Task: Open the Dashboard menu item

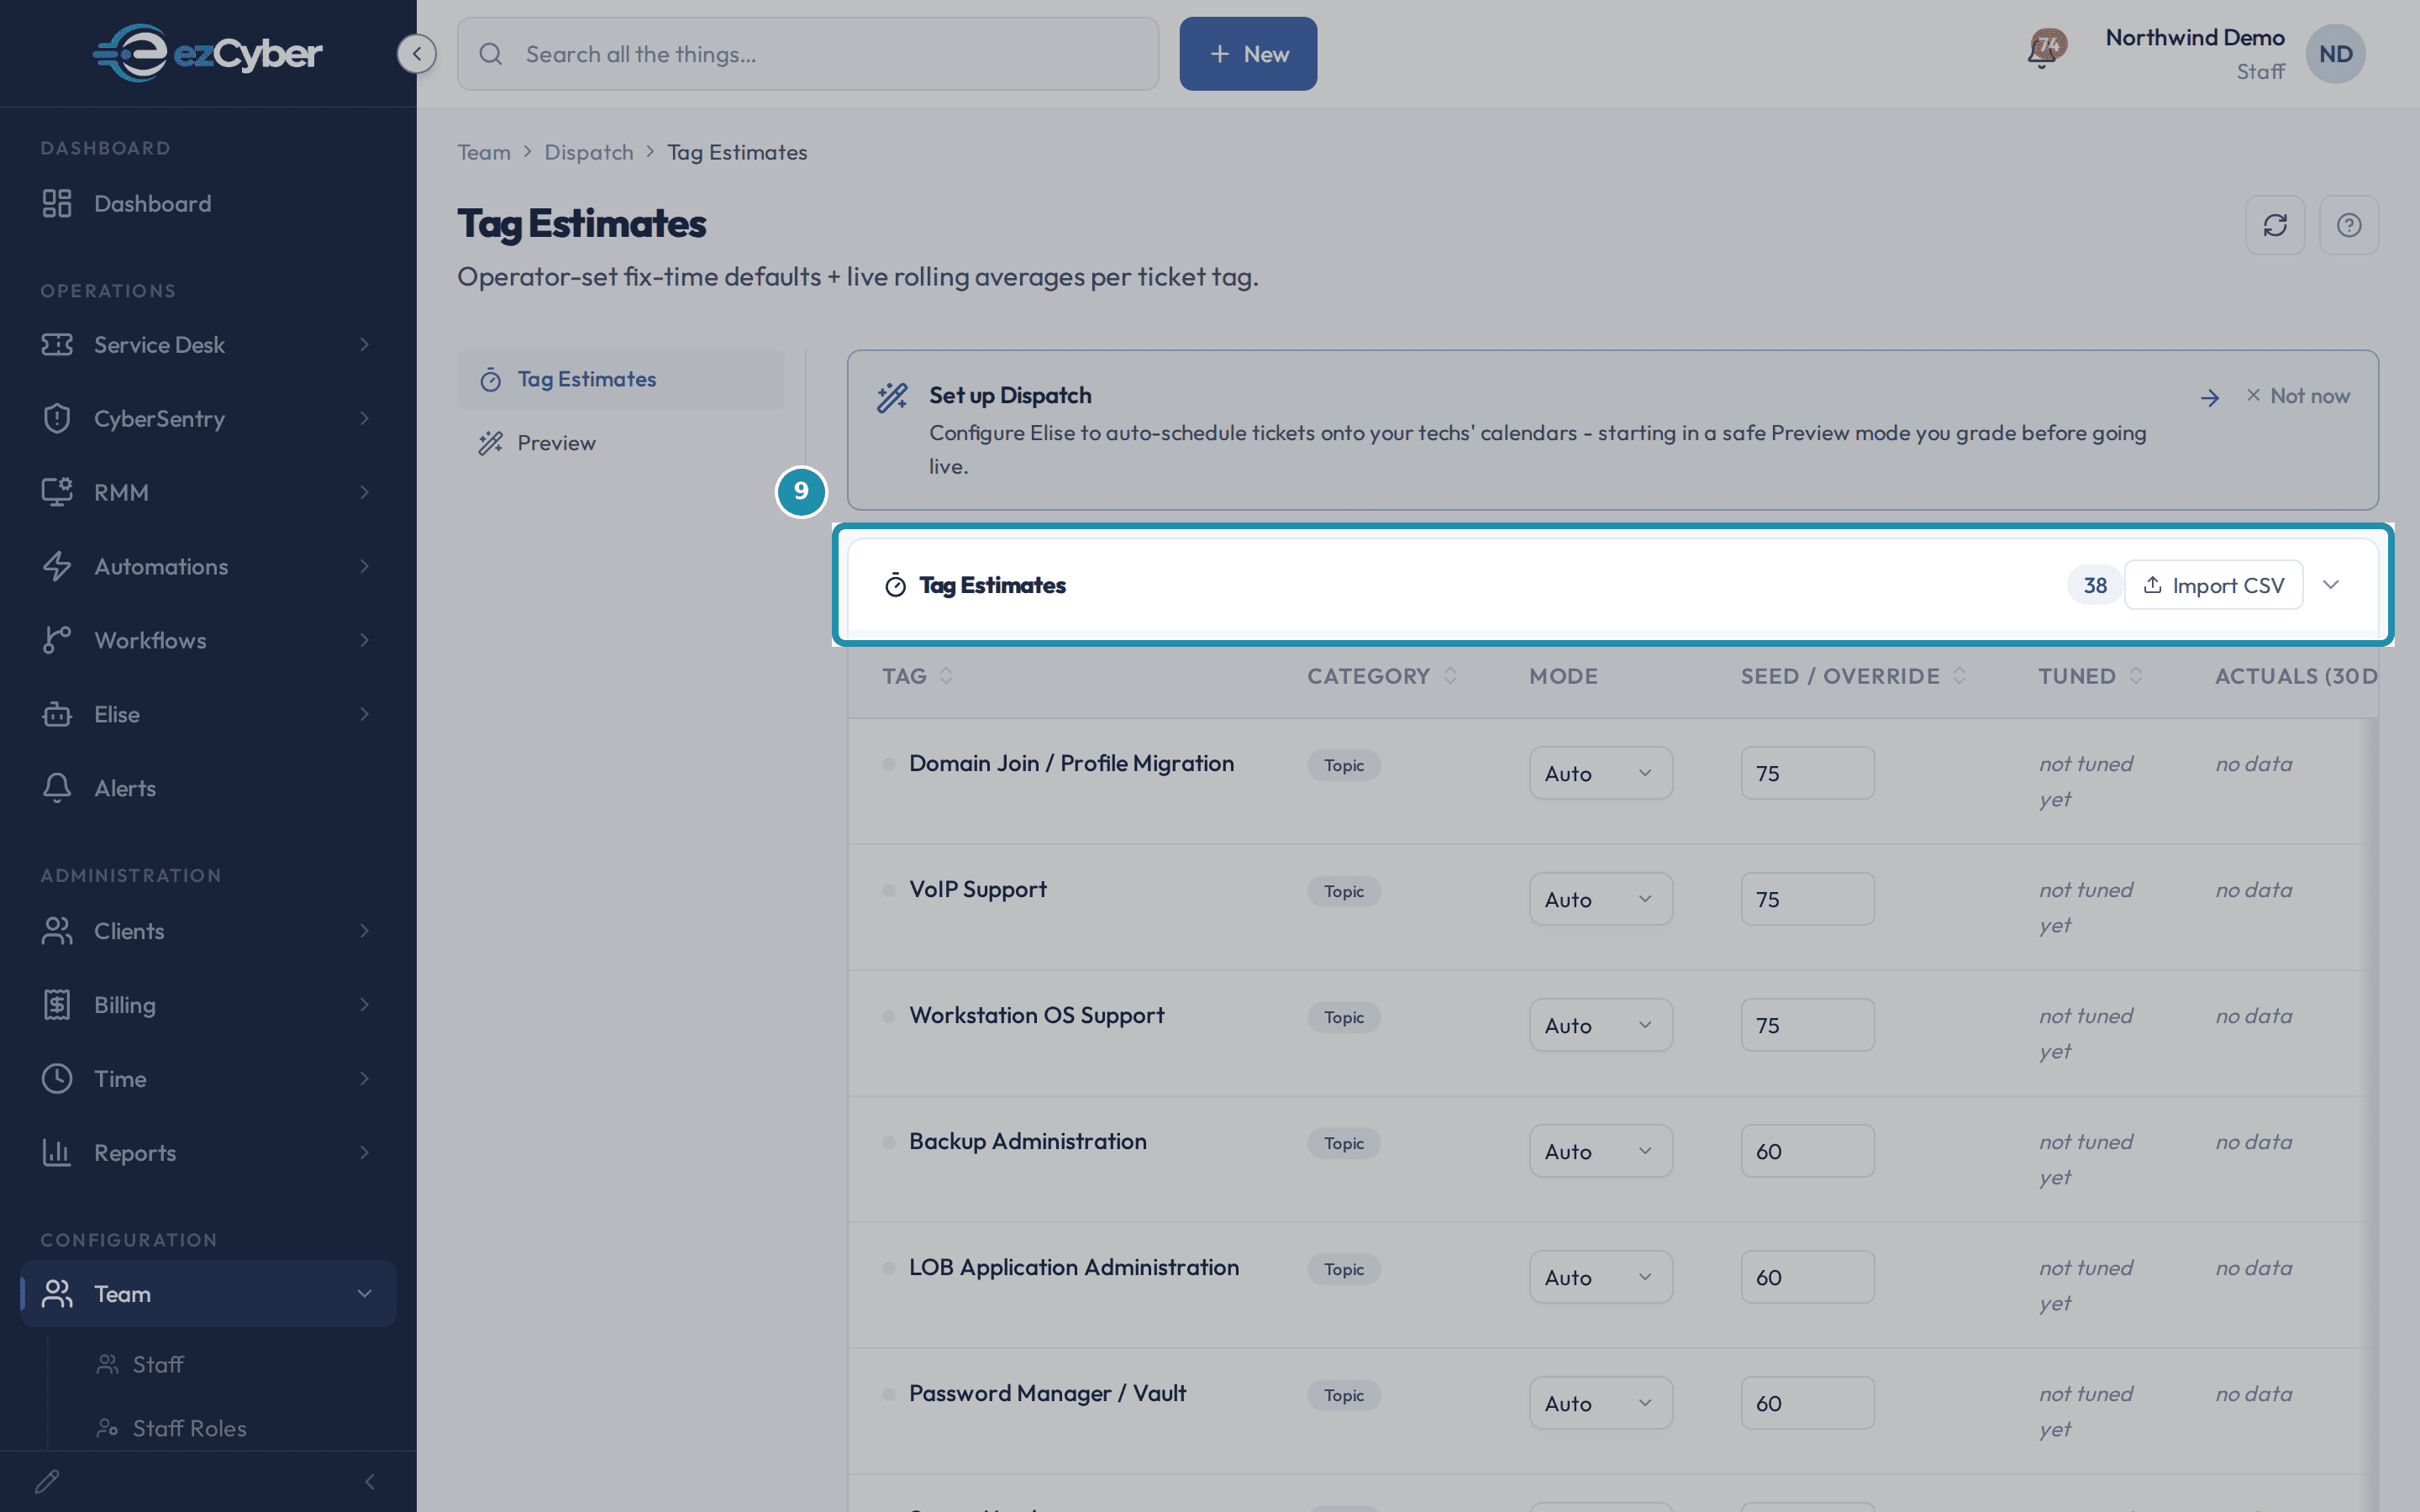Action: (x=208, y=203)
